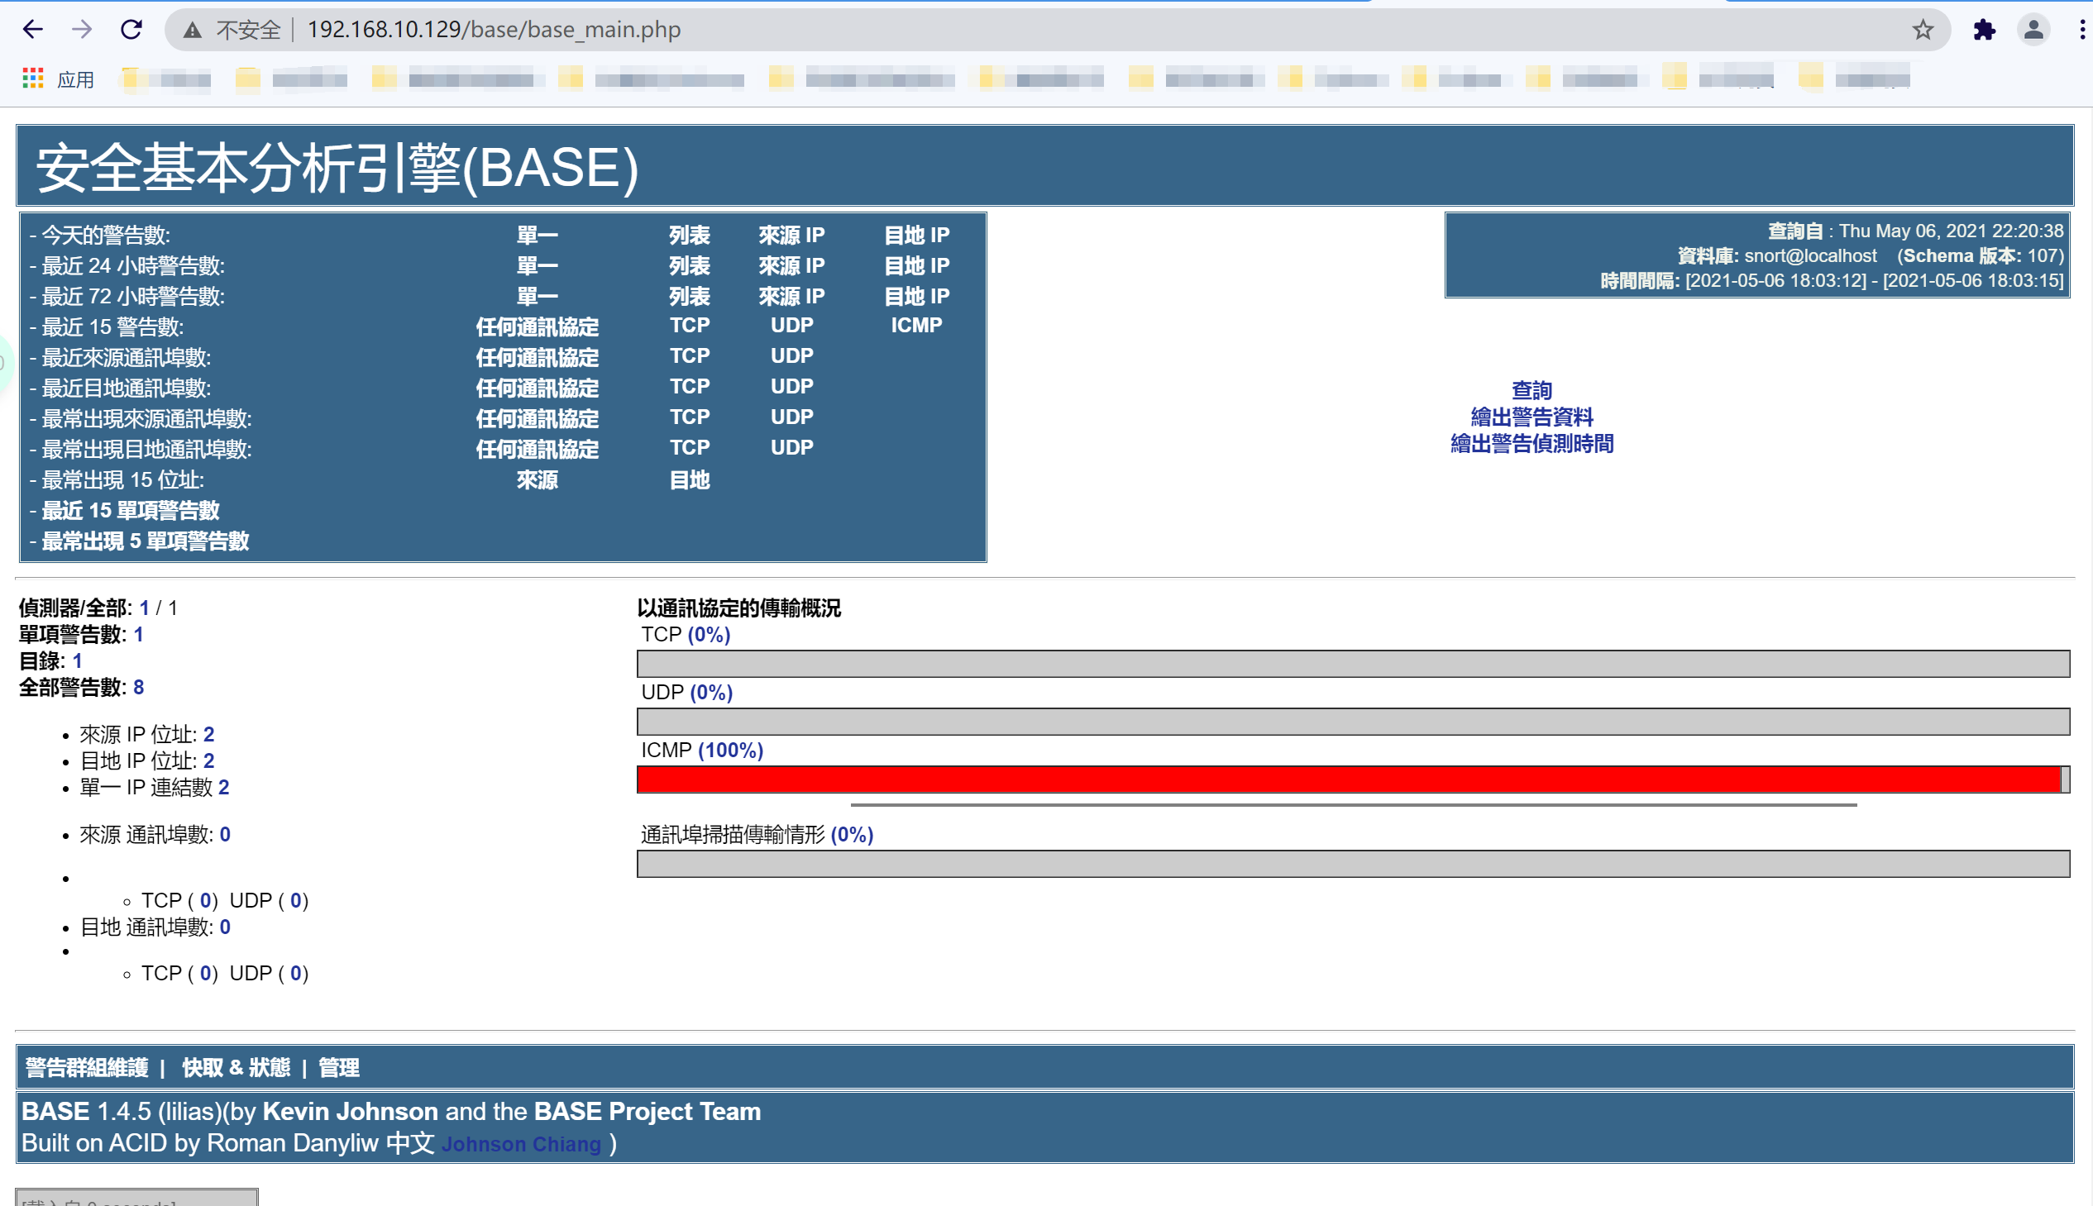Image resolution: width=2093 pixels, height=1206 pixels.
Task: Open last 72 hours 目地 IP link
Action: click(x=916, y=297)
